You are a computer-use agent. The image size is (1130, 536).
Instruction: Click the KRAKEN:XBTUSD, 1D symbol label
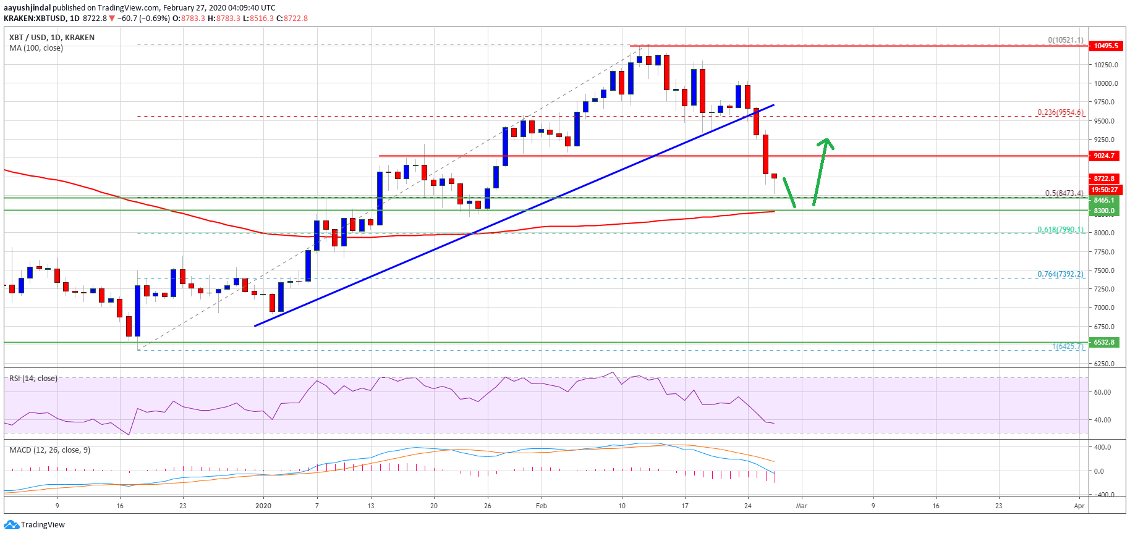pyautogui.click(x=41, y=19)
